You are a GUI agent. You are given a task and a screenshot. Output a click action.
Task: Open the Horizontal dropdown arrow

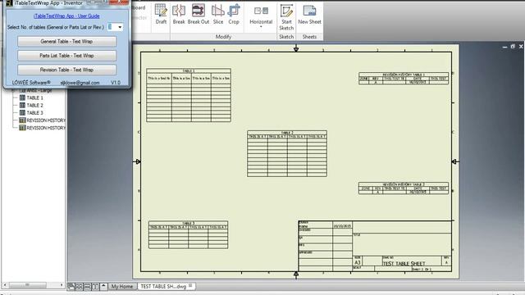(x=261, y=27)
